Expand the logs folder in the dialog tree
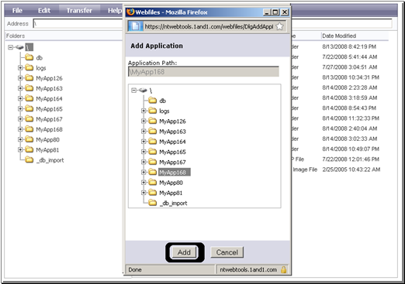The image size is (405, 284). pyautogui.click(x=144, y=111)
